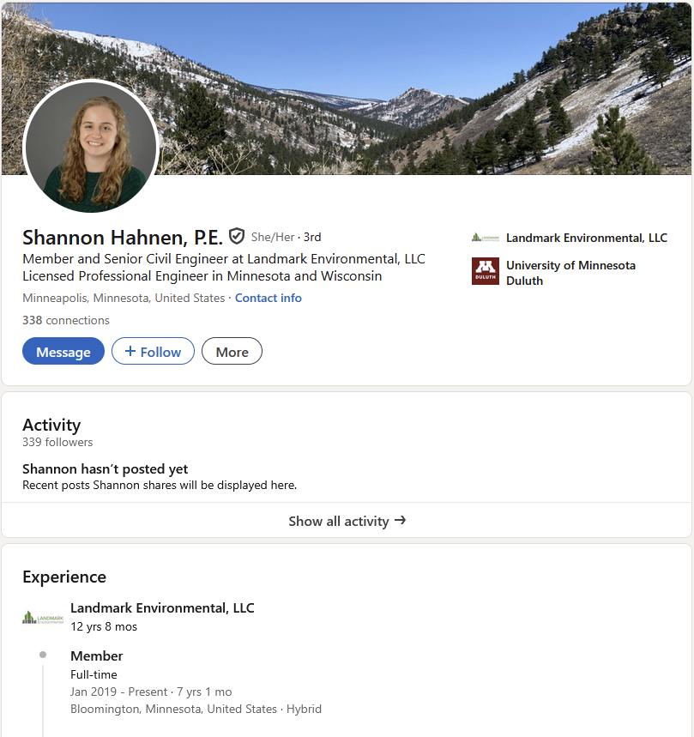The height and width of the screenshot is (737, 694).
Task: Click the timeline dot beside the Member role
Action: pos(42,655)
